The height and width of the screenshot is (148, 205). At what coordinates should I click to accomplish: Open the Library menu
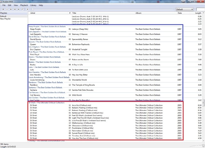[33, 5]
